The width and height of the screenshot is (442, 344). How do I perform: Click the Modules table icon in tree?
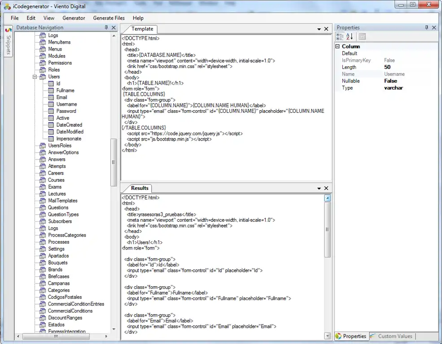tap(43, 56)
